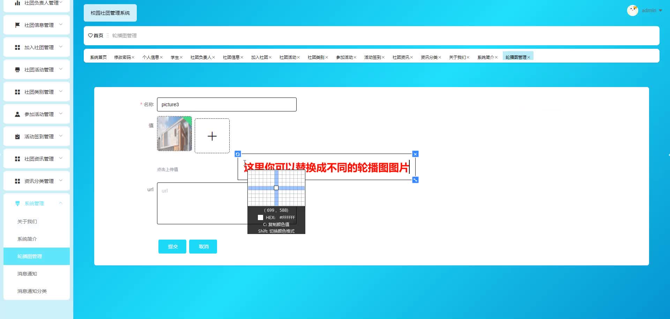Expand the 社团资讯管理 menu chevron
Viewport: 670px width, 319px height.
pos(61,158)
